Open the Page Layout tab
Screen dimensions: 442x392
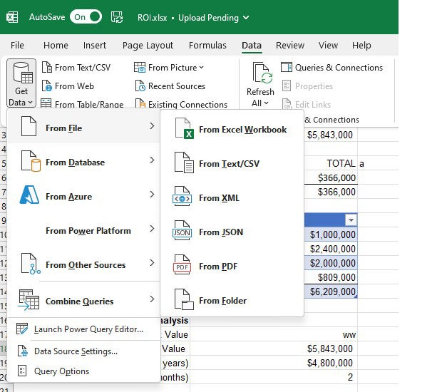pyautogui.click(x=148, y=46)
